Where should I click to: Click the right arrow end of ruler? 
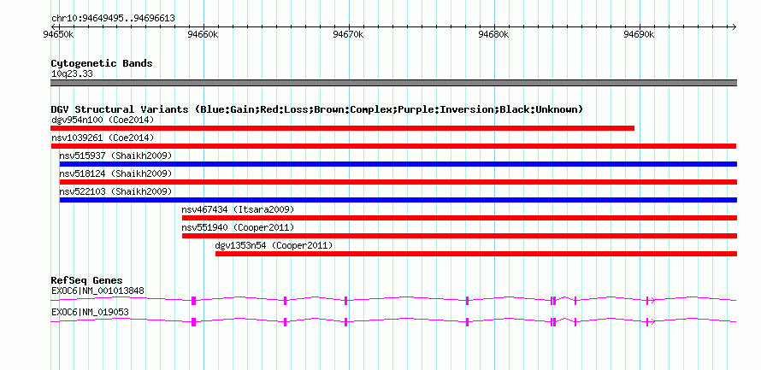point(734,26)
